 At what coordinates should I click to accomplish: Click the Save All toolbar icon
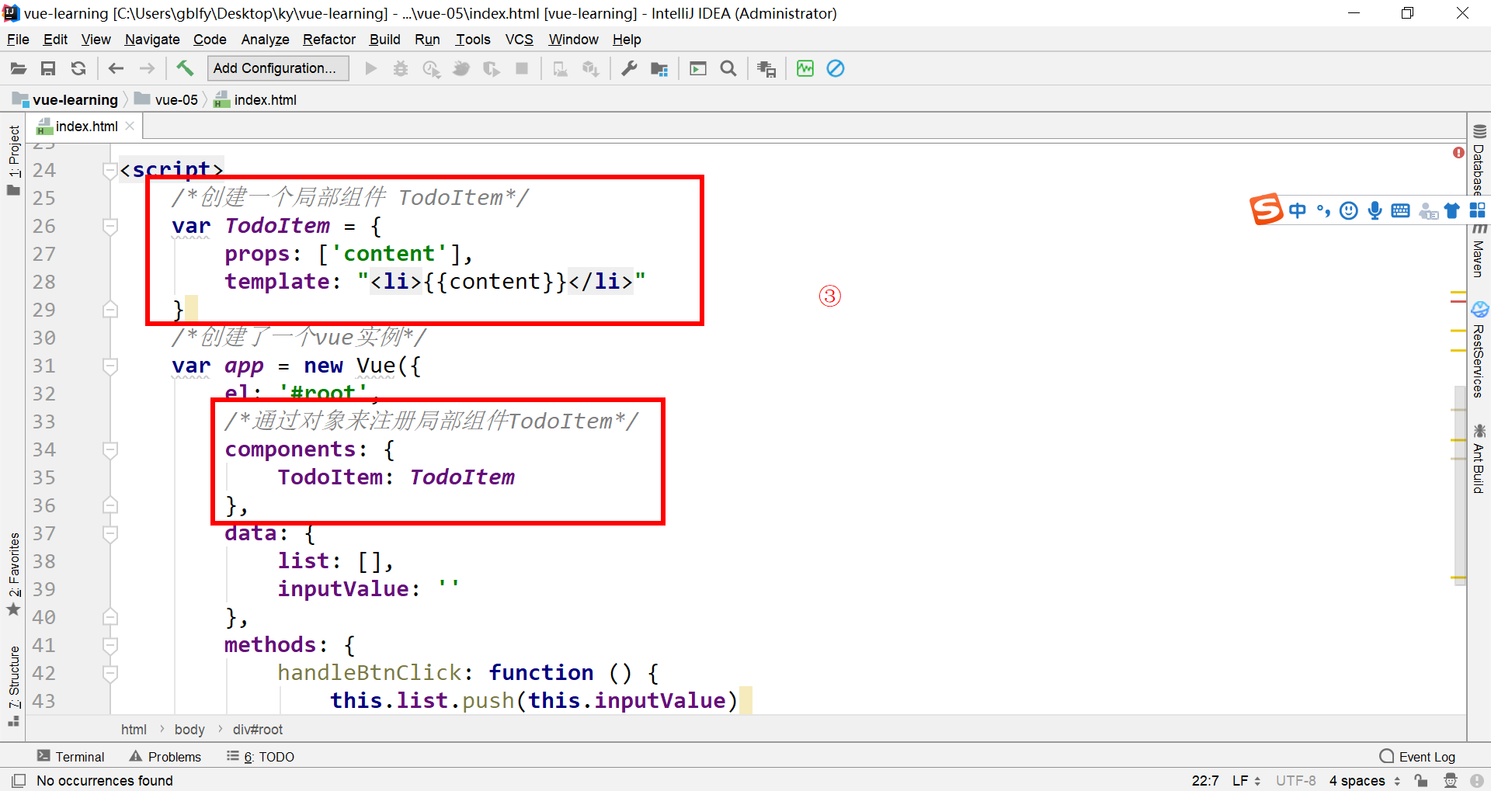(x=48, y=69)
